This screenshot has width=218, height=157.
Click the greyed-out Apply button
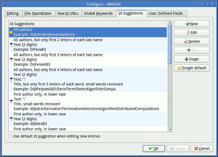click(178, 148)
